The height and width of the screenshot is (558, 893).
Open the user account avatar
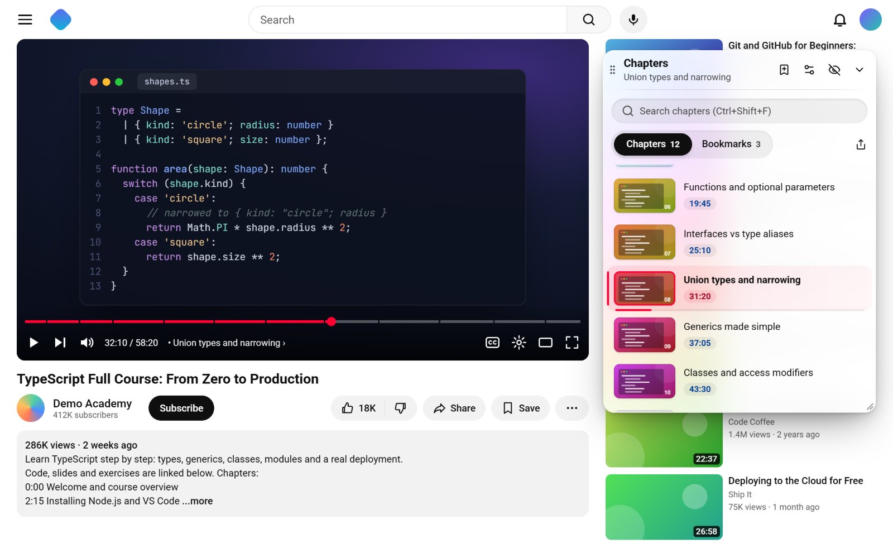[x=871, y=20]
